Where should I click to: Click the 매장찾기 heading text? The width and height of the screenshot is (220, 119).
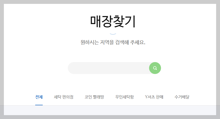[x=113, y=21]
